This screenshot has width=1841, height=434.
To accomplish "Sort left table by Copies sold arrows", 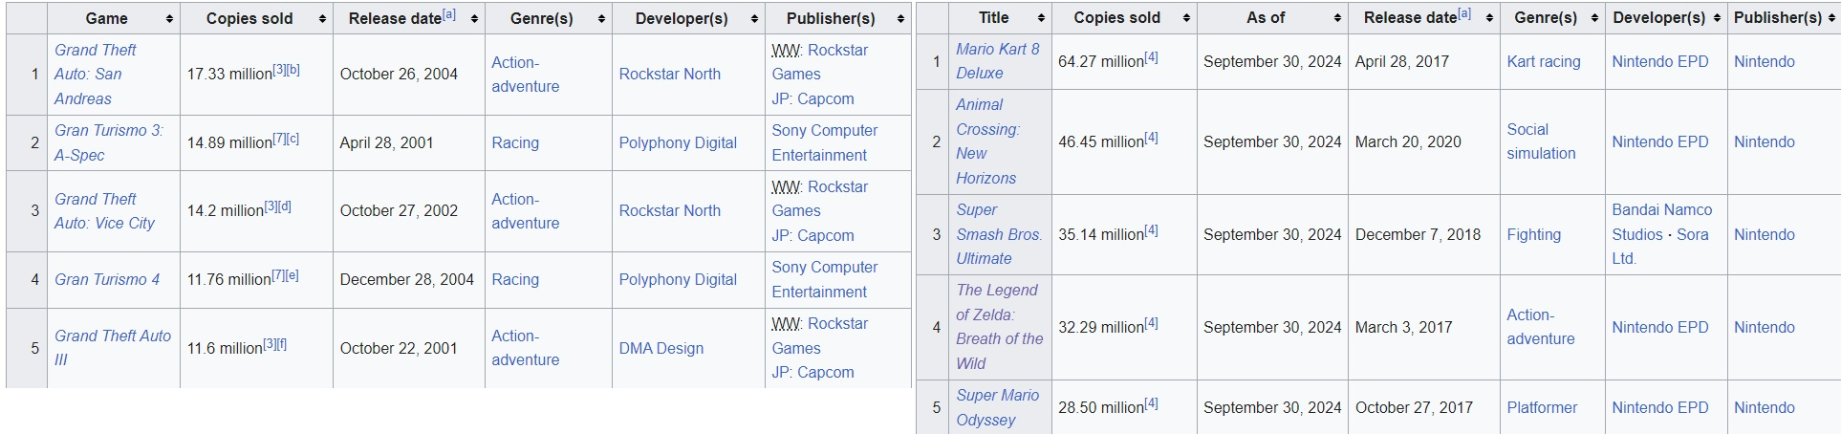I will tap(322, 19).
